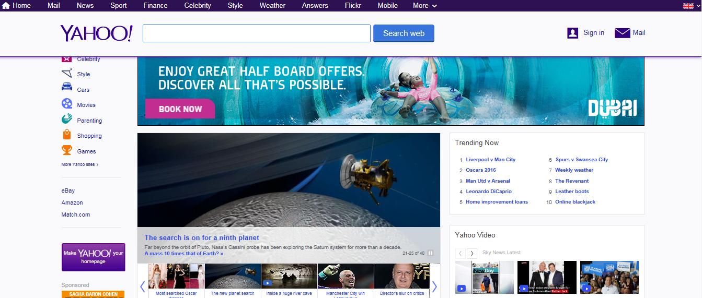Open Mobile in top navigation bar
Image resolution: width=702 pixels, height=298 pixels.
387,5
